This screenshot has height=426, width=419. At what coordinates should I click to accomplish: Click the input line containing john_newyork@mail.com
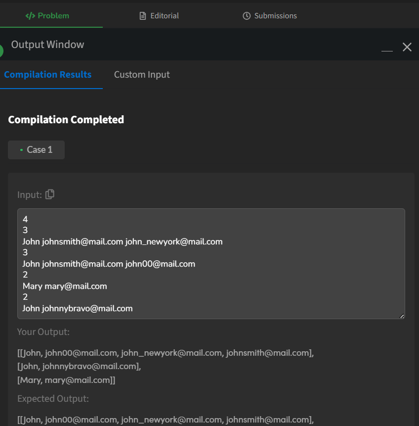coord(123,241)
